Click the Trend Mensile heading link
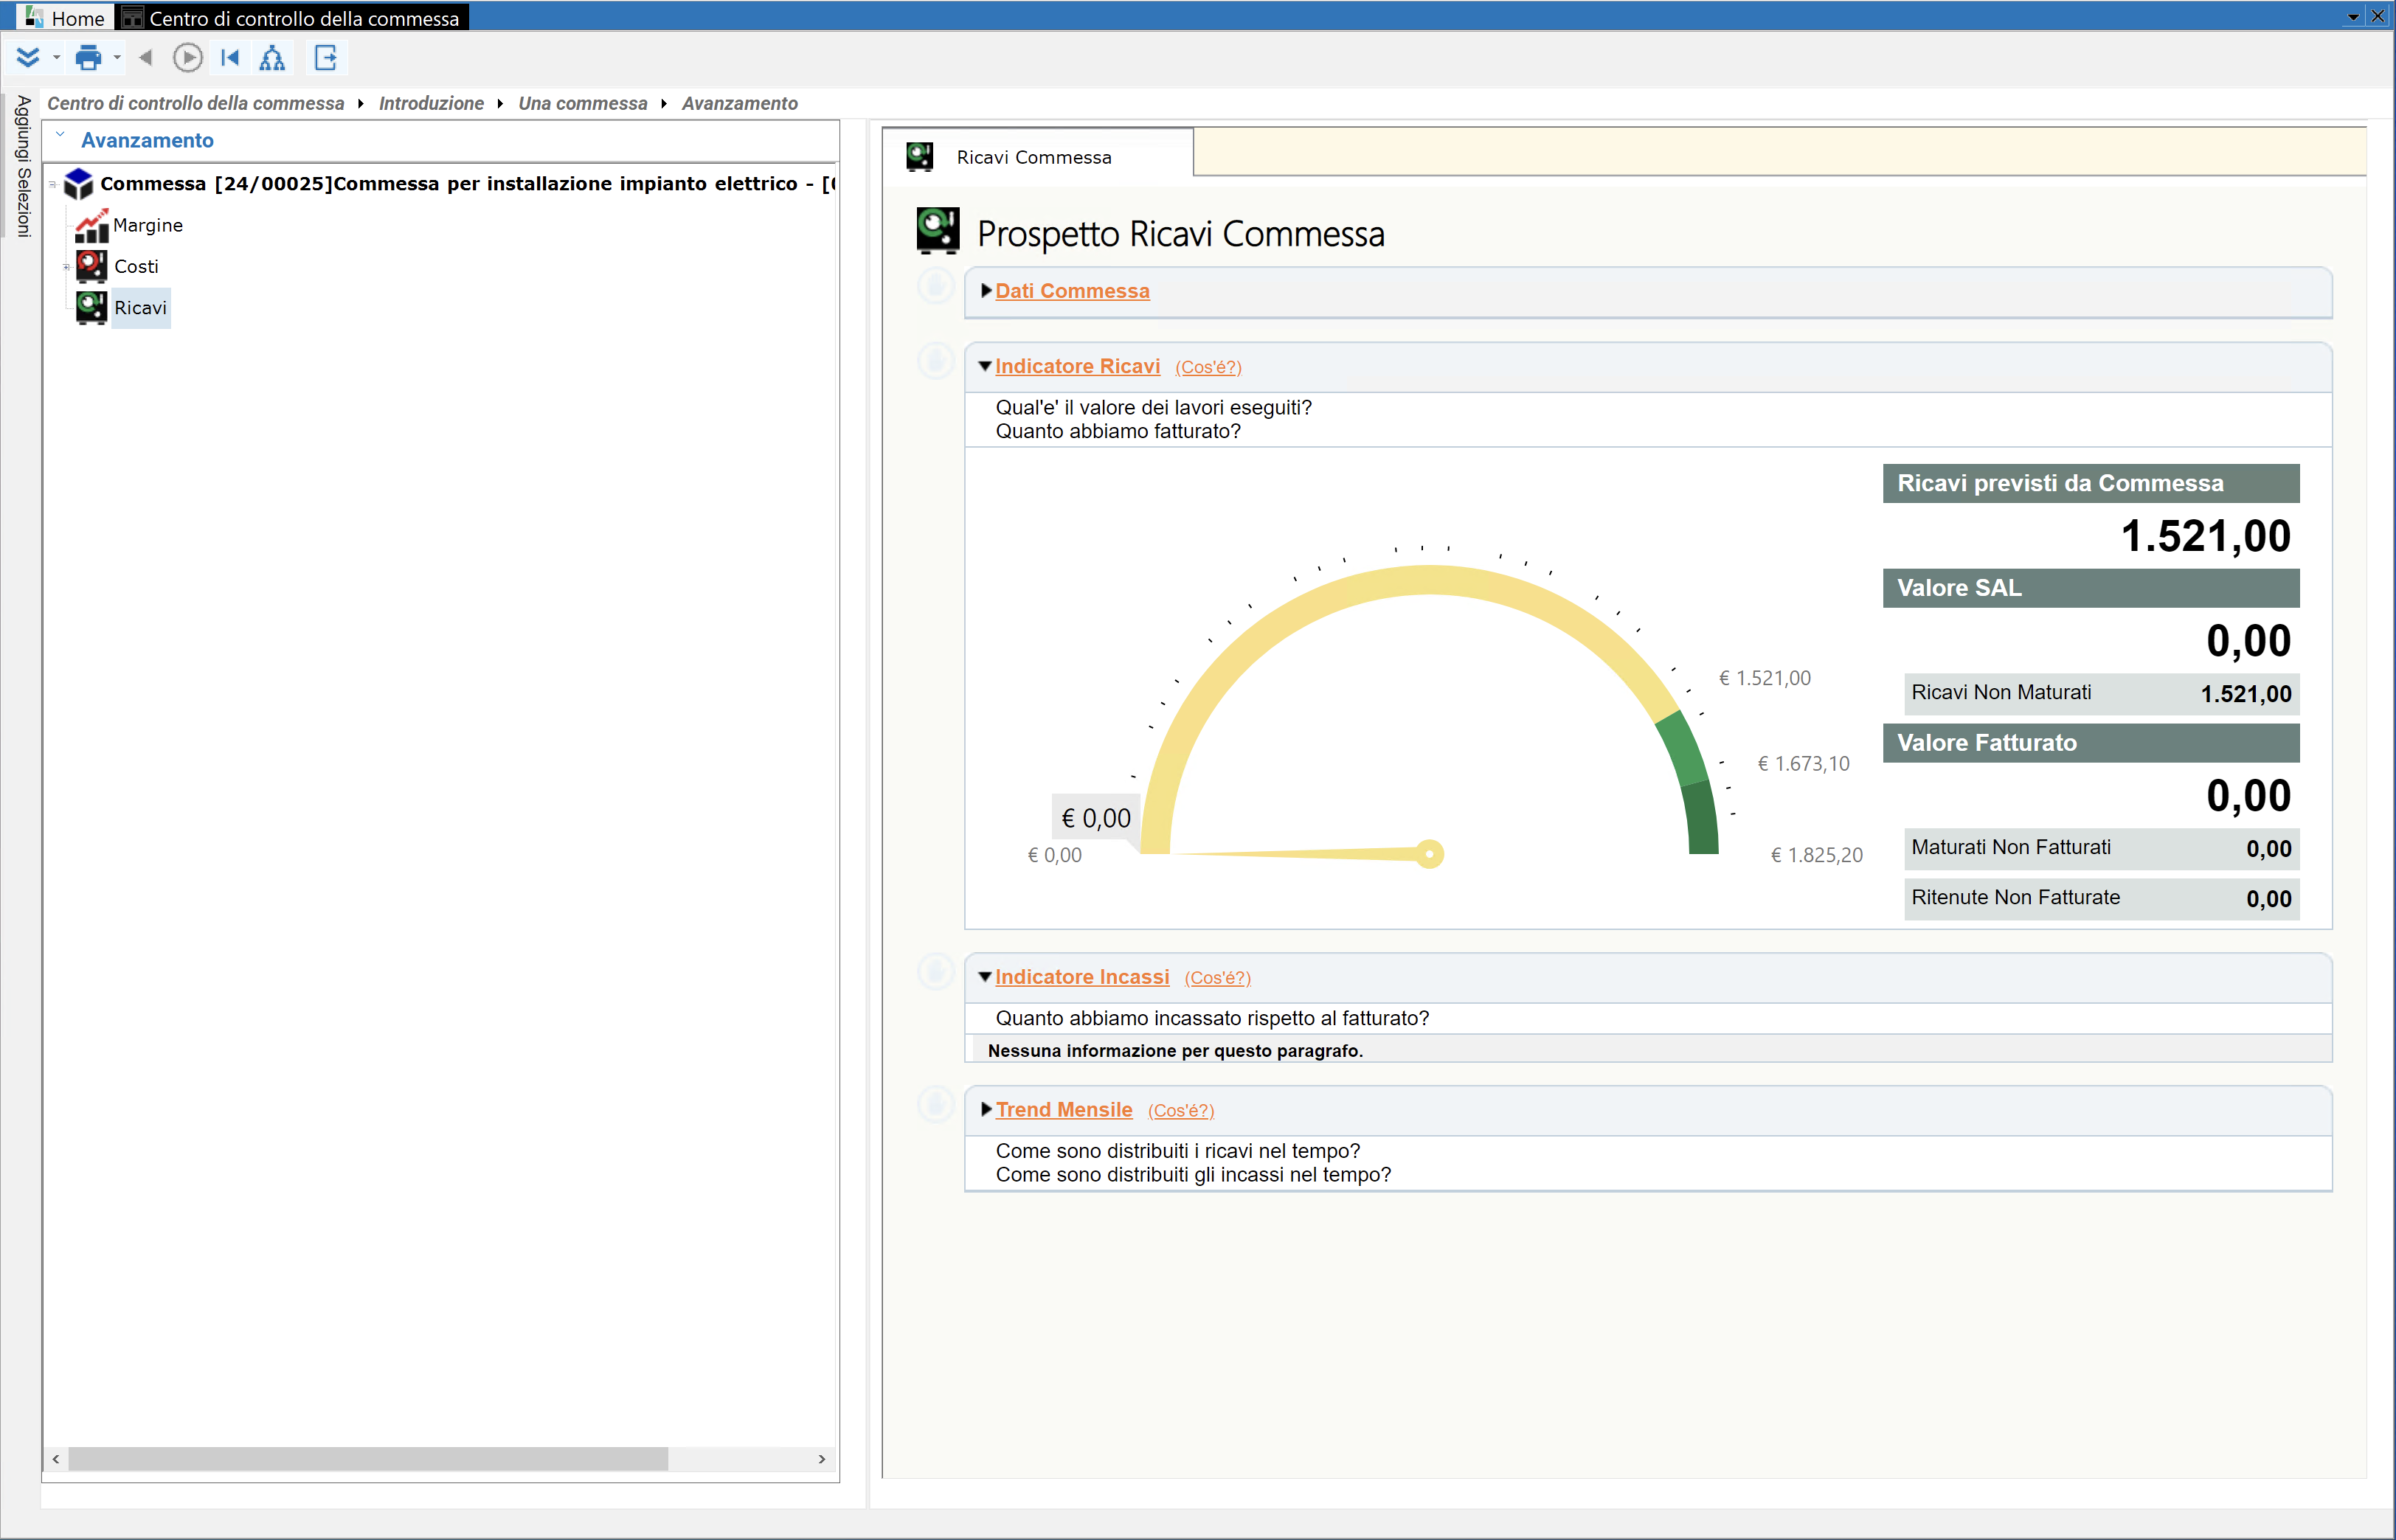 point(1064,1110)
